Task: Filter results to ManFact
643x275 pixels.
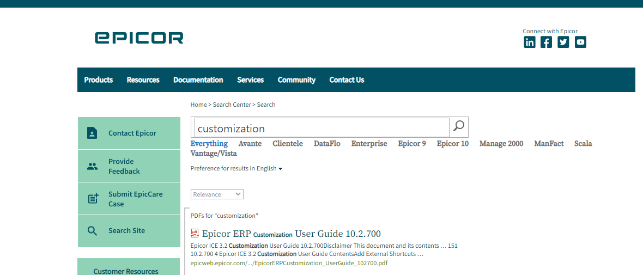Action: (x=549, y=143)
